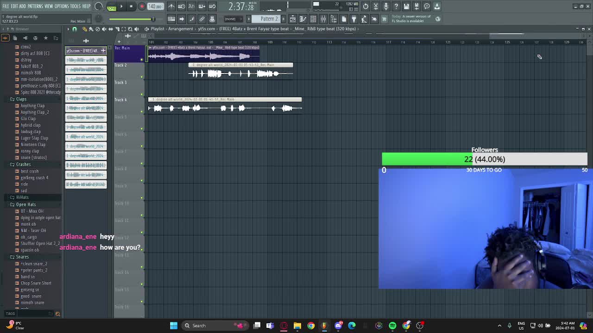Open the PATTERNS menu
The image size is (593, 333).
coord(35,6)
